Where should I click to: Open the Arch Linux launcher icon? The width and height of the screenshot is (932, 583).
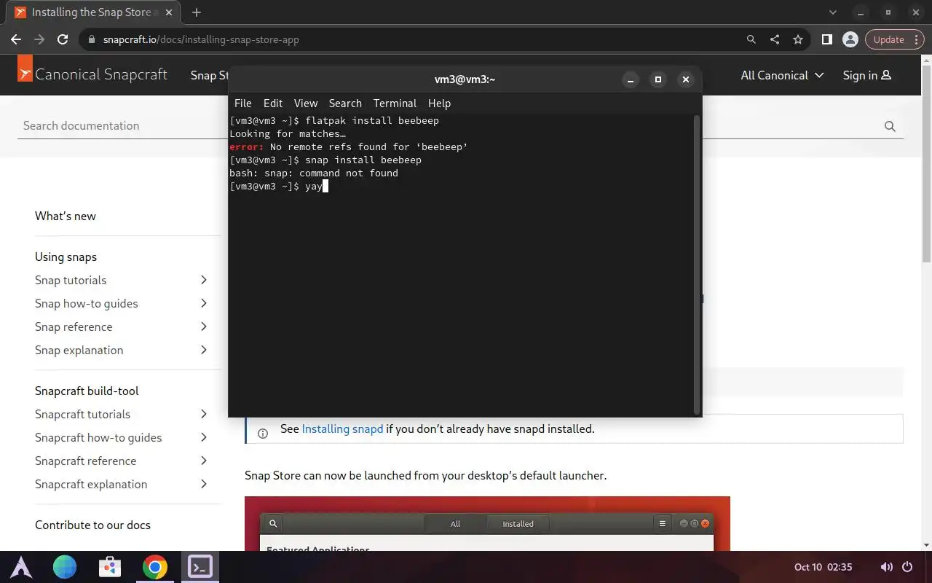point(20,566)
